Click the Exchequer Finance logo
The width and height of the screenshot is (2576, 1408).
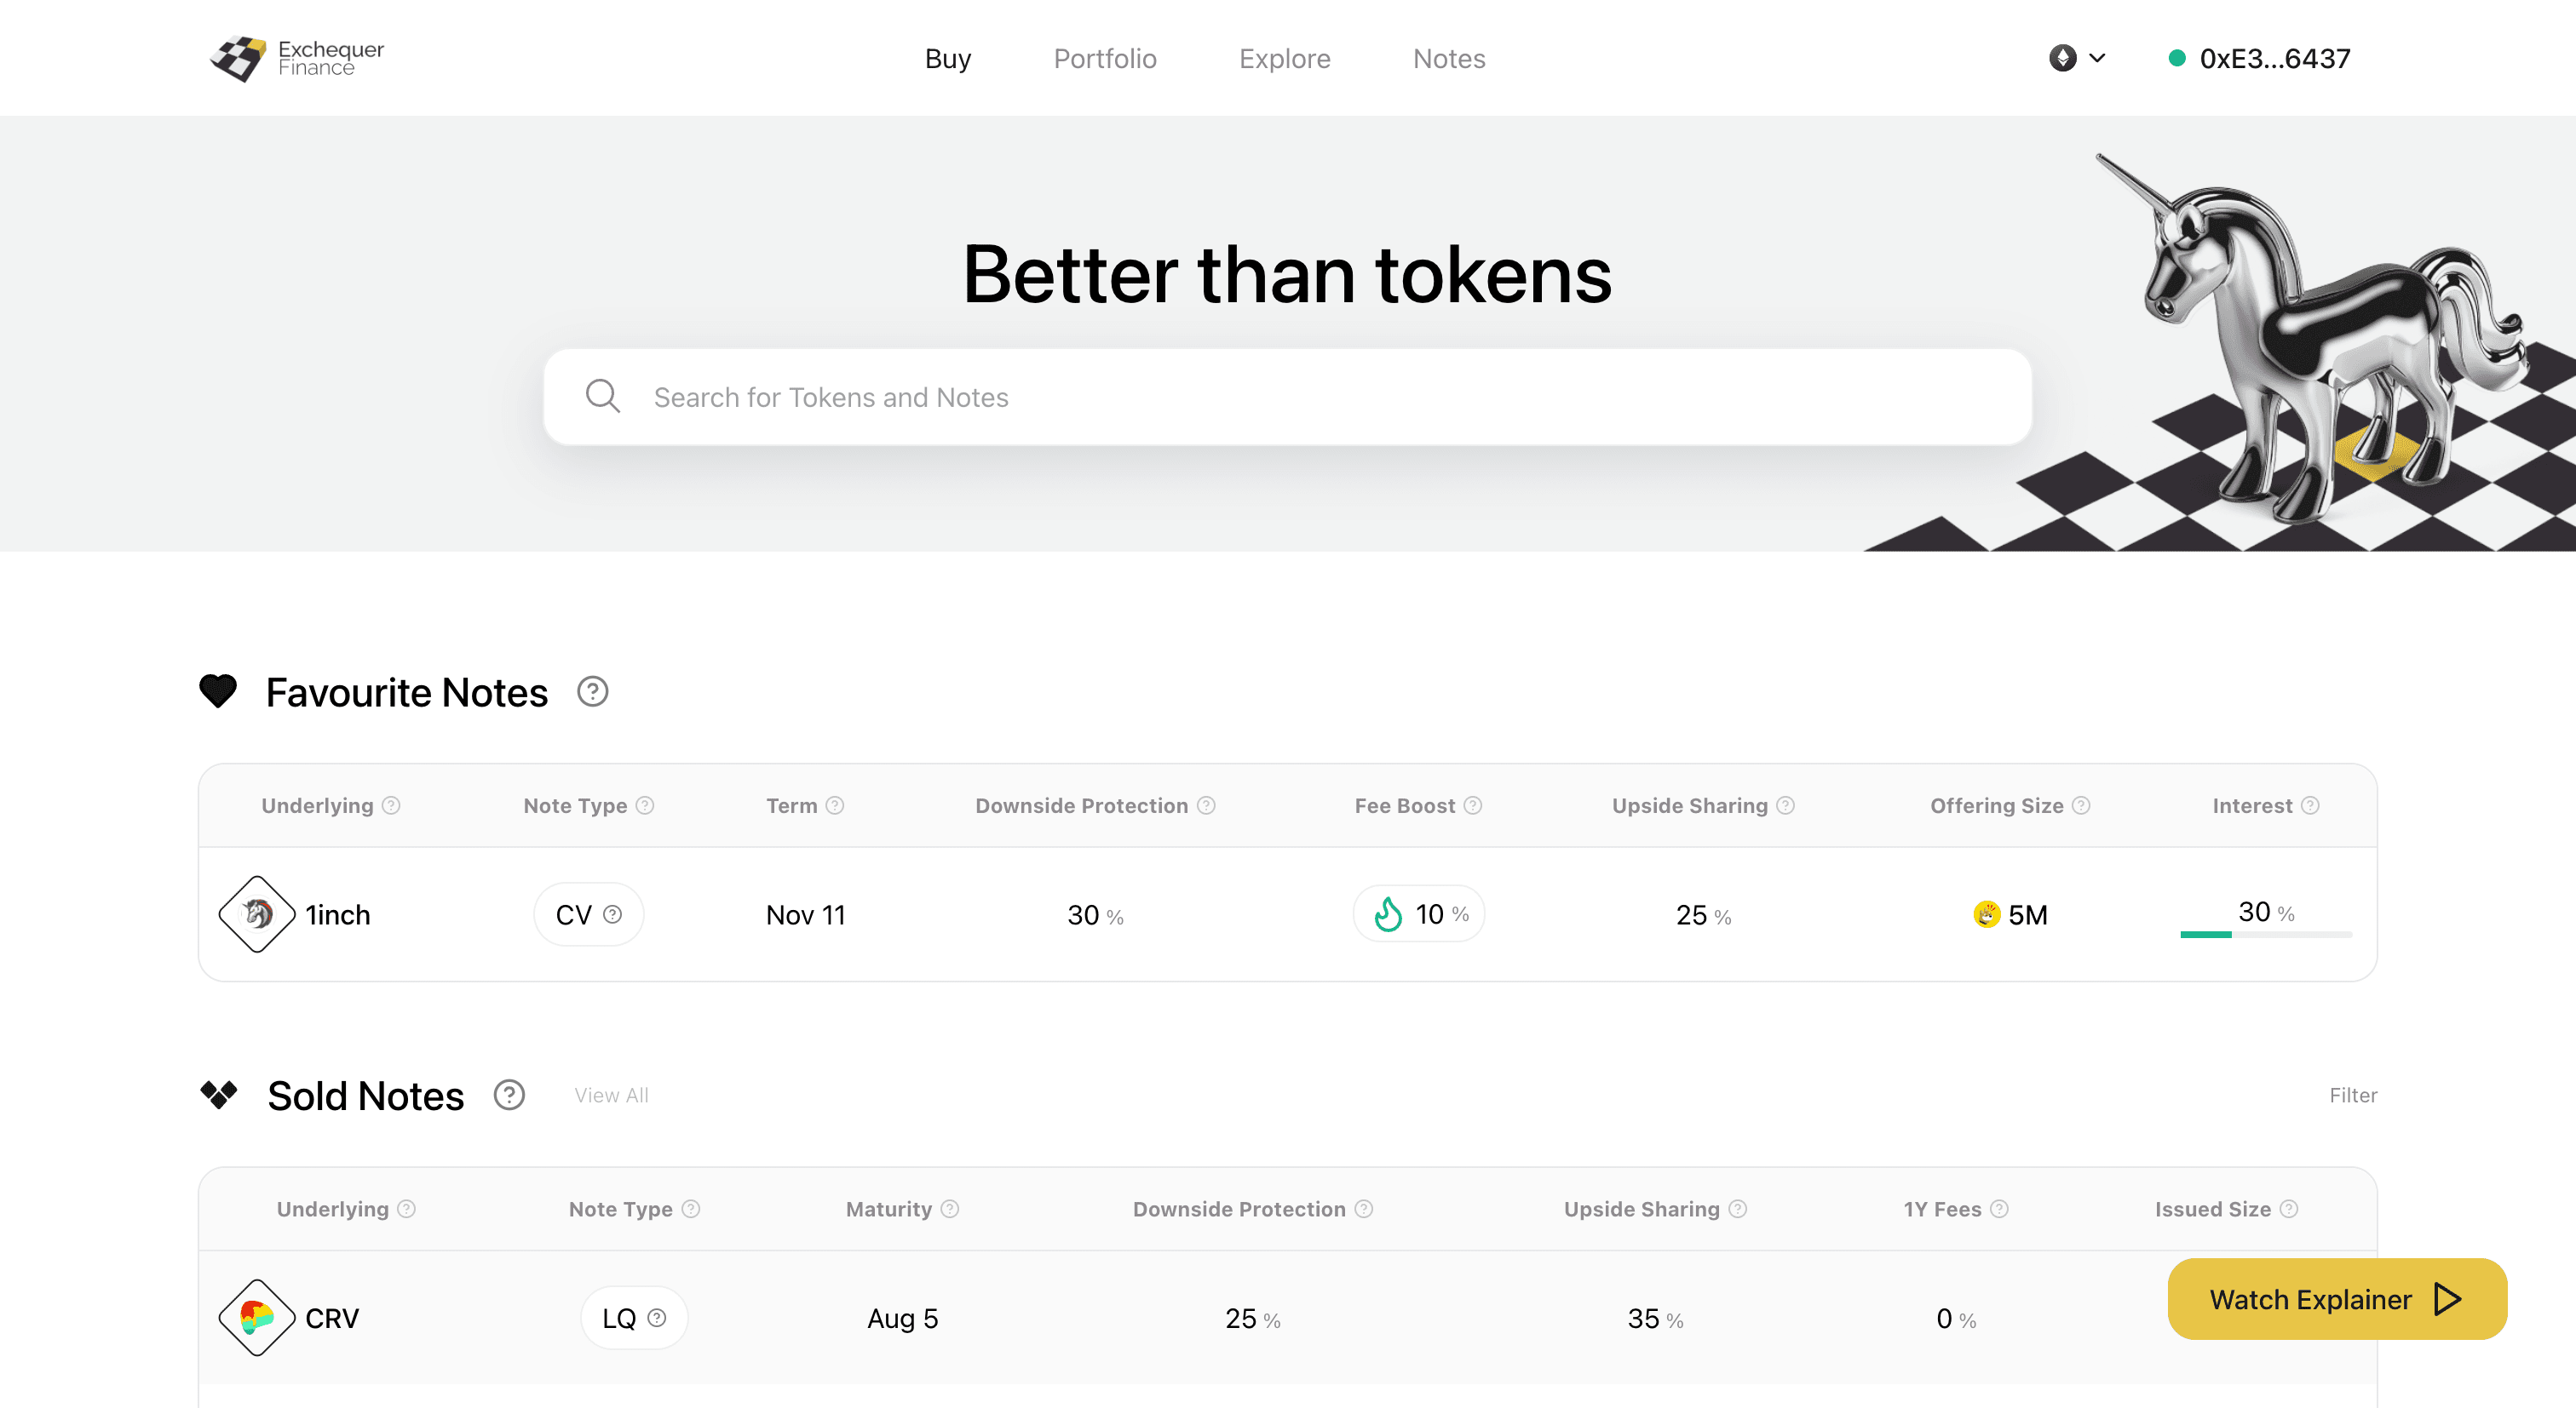296,58
